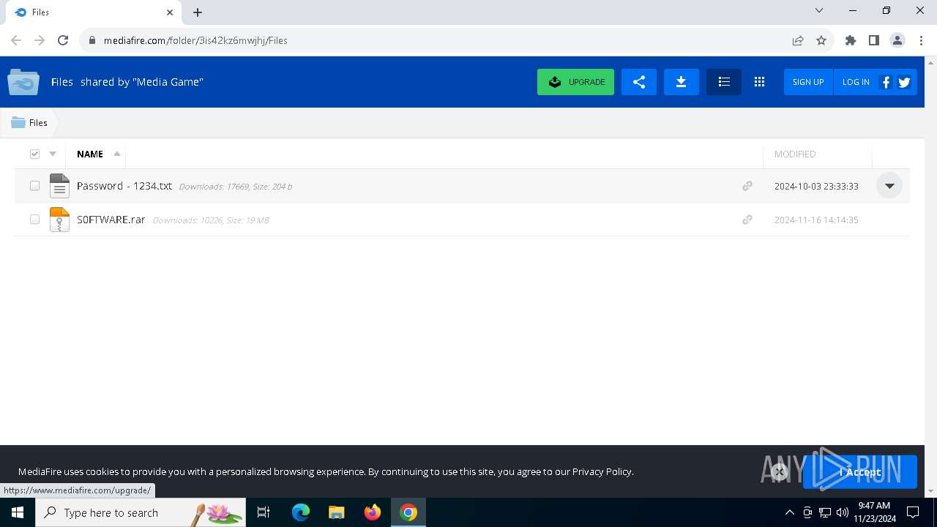Click the MODIFIED column header
The height and width of the screenshot is (527, 937).
pos(795,154)
